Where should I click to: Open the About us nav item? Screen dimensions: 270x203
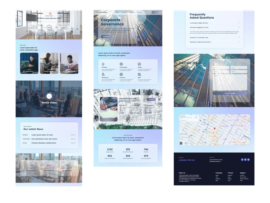pos(124,12)
